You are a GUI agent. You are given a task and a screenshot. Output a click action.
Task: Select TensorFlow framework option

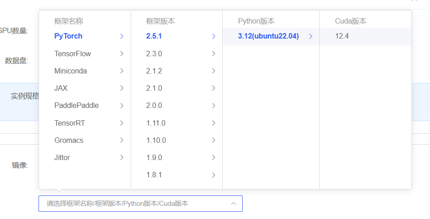[x=85, y=54]
